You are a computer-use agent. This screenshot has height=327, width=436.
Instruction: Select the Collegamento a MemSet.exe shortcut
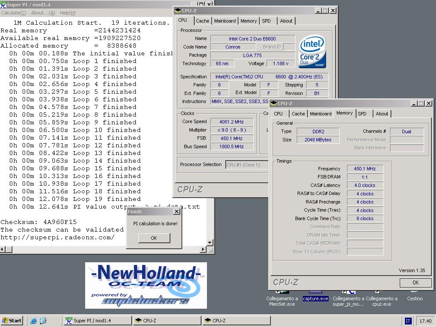(282, 299)
